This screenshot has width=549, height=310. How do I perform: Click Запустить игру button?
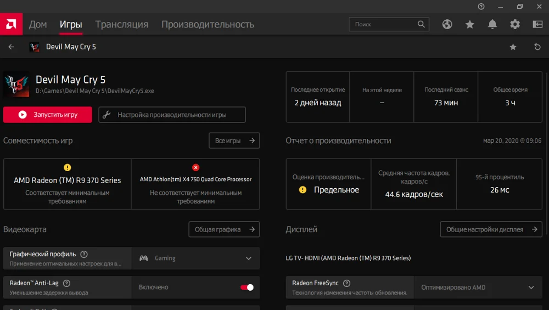click(x=48, y=115)
